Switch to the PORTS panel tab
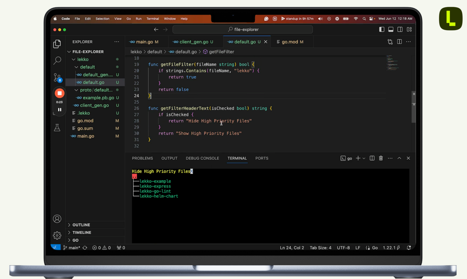Screen dimensions: 467x279 262,158
